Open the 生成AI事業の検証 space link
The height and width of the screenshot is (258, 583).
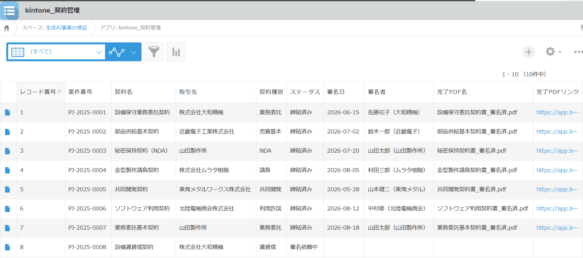pyautogui.click(x=66, y=28)
